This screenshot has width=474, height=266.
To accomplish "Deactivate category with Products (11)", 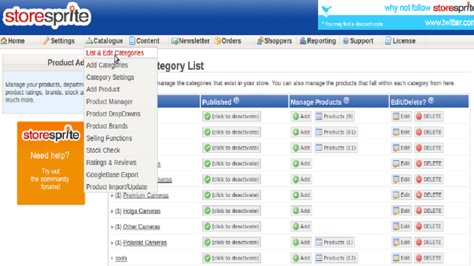I will (232, 148).
